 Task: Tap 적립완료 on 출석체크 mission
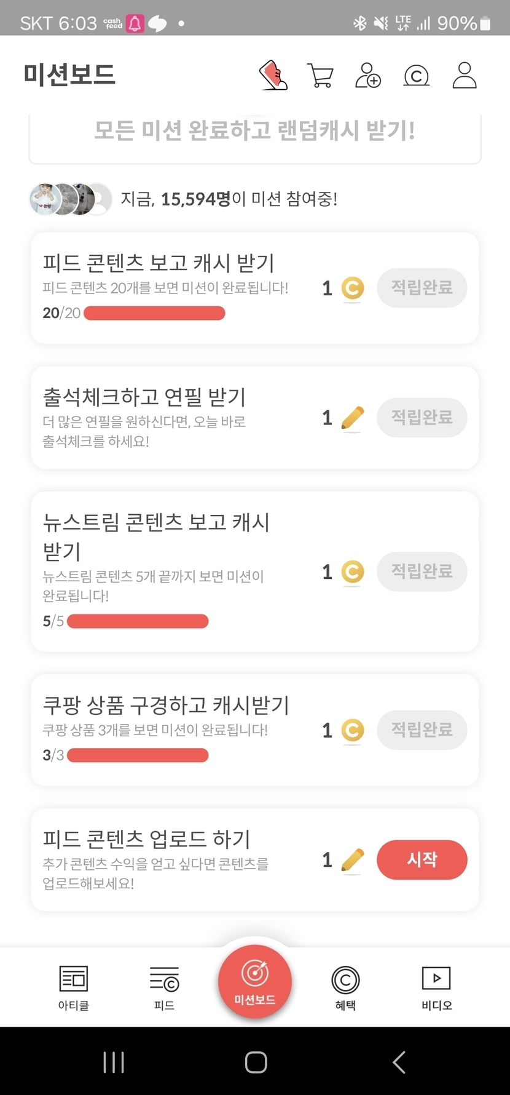click(422, 418)
